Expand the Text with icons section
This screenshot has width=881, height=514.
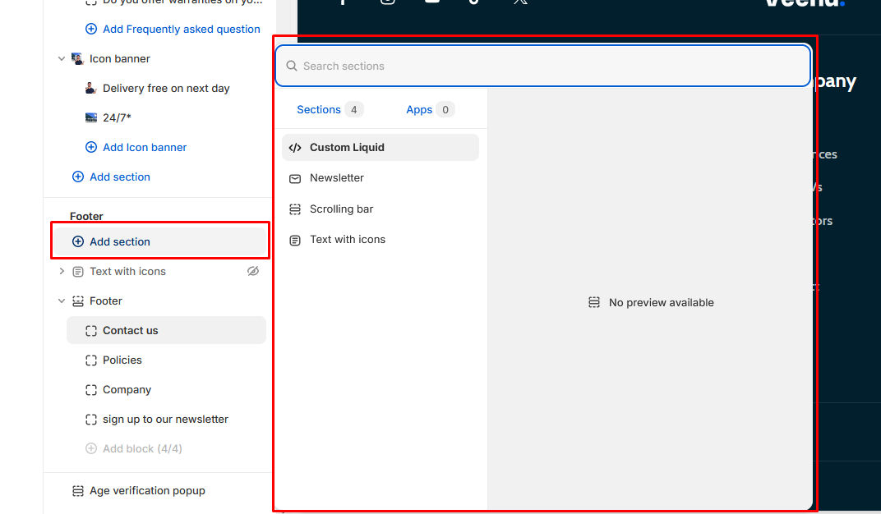(62, 272)
